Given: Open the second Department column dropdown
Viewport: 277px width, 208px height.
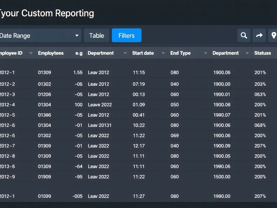Looking at the screenshot, I should [247, 53].
